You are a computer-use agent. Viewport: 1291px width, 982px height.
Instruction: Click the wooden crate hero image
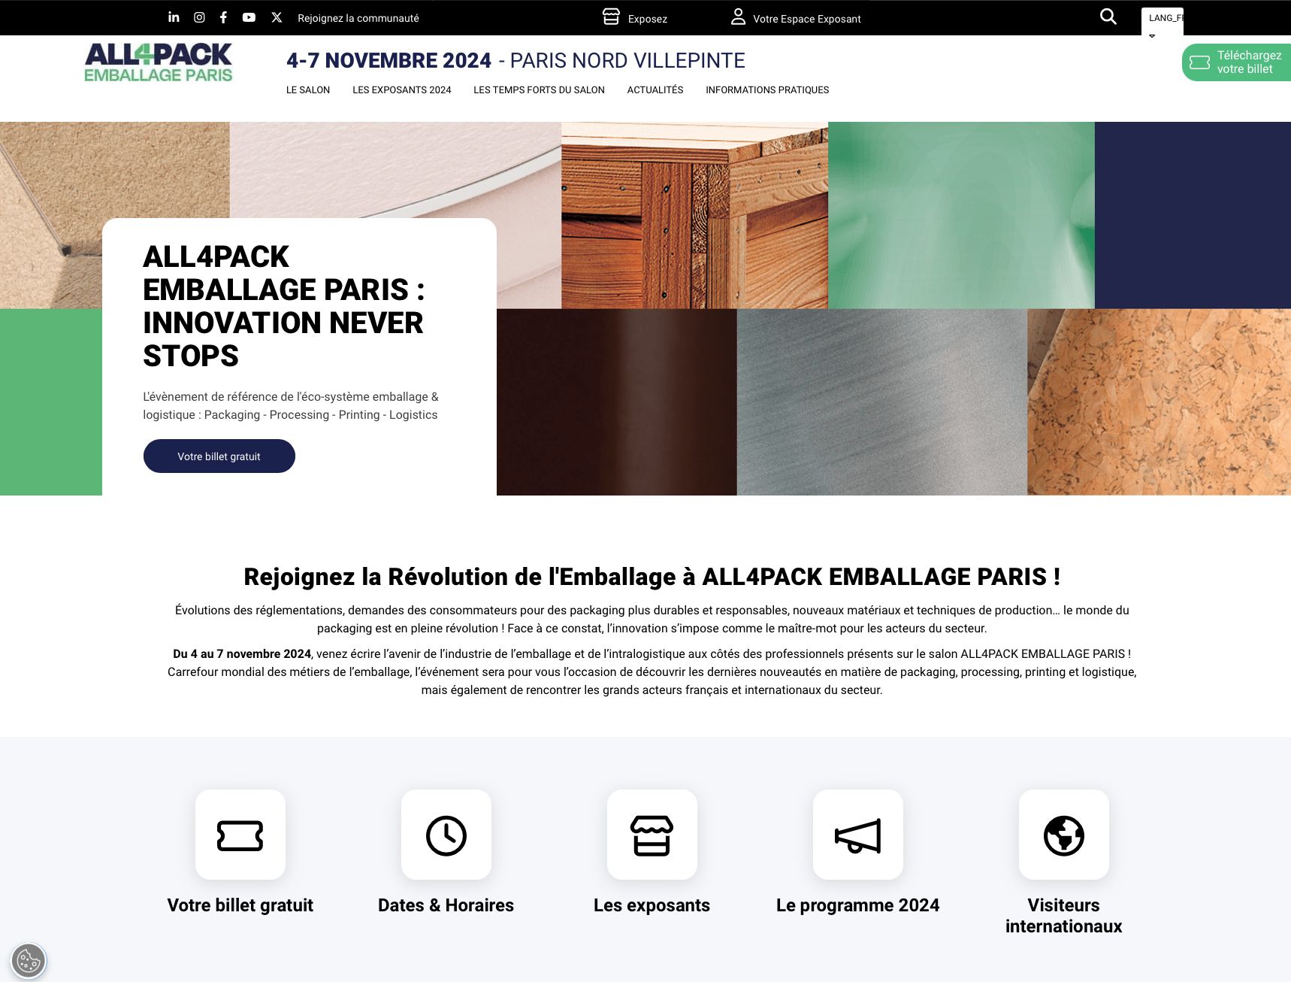point(694,215)
